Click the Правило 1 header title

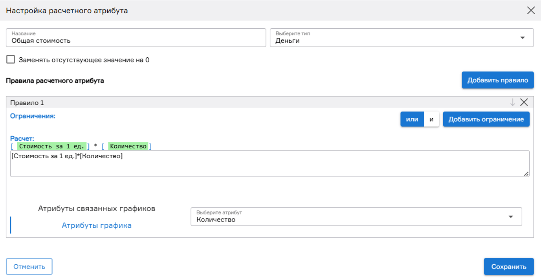[27, 102]
